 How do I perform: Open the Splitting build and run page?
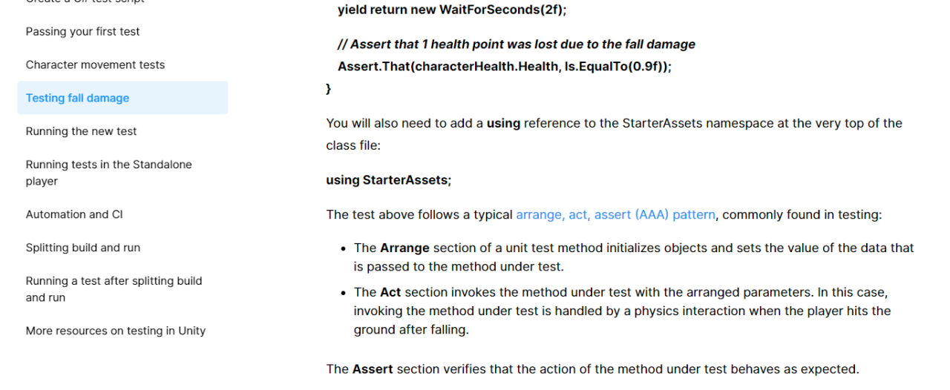(x=82, y=248)
